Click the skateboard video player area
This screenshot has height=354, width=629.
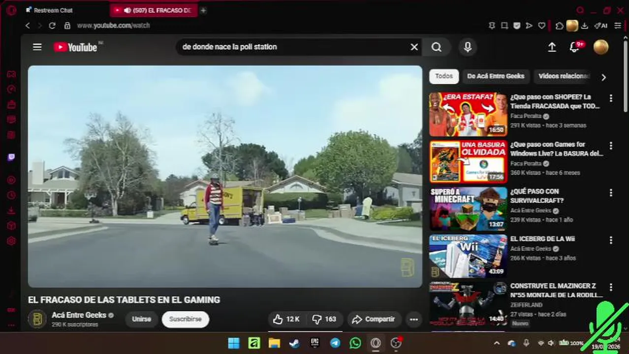click(225, 177)
